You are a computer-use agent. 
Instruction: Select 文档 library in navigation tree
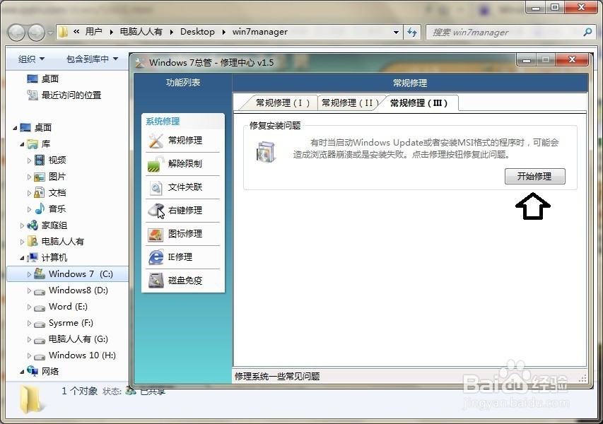pyautogui.click(x=50, y=193)
